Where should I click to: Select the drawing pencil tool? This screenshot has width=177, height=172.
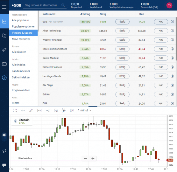coord(31,110)
